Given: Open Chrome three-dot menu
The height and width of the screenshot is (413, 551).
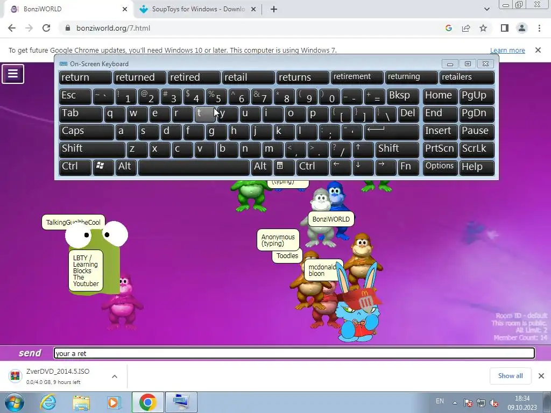Looking at the screenshot, I should (539, 28).
